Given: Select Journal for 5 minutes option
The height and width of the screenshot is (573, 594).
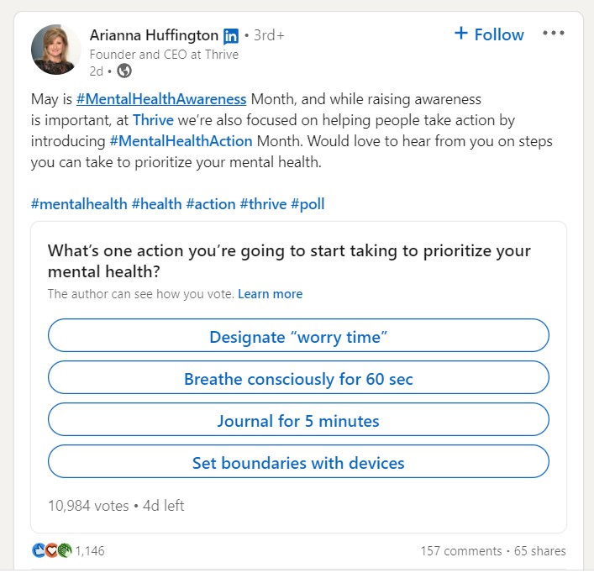Looking at the screenshot, I should click(298, 419).
